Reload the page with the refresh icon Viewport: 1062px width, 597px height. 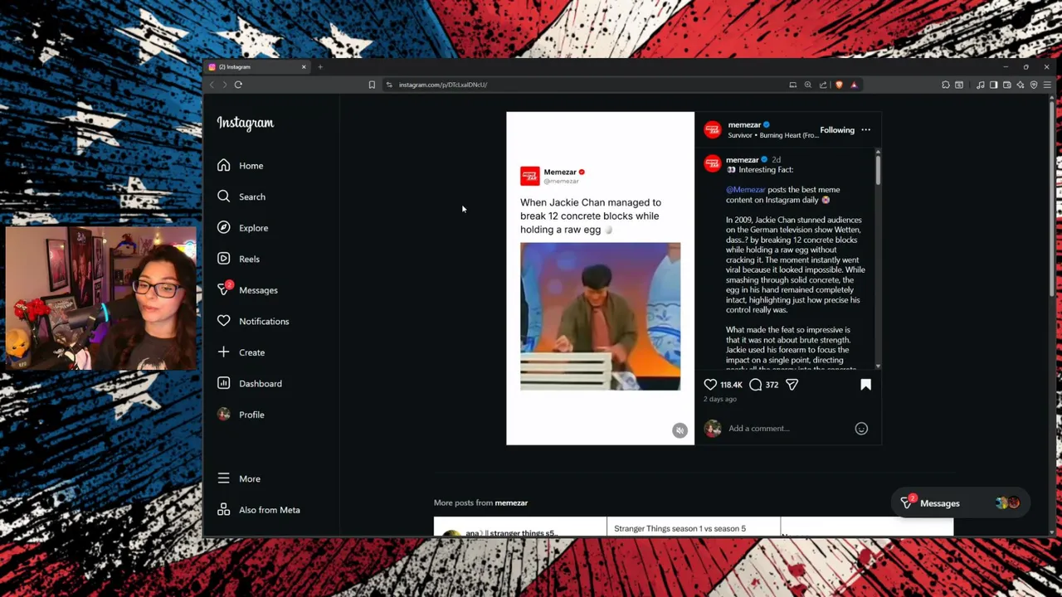(x=238, y=85)
